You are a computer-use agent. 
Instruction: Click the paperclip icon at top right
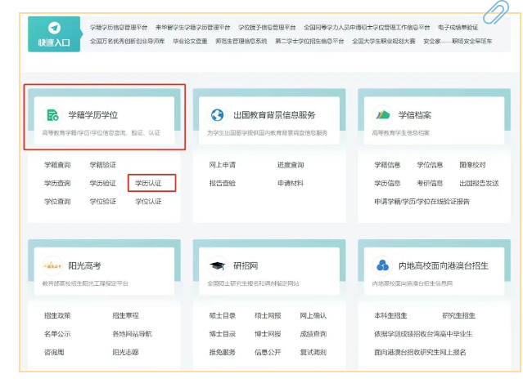pyautogui.click(x=494, y=12)
